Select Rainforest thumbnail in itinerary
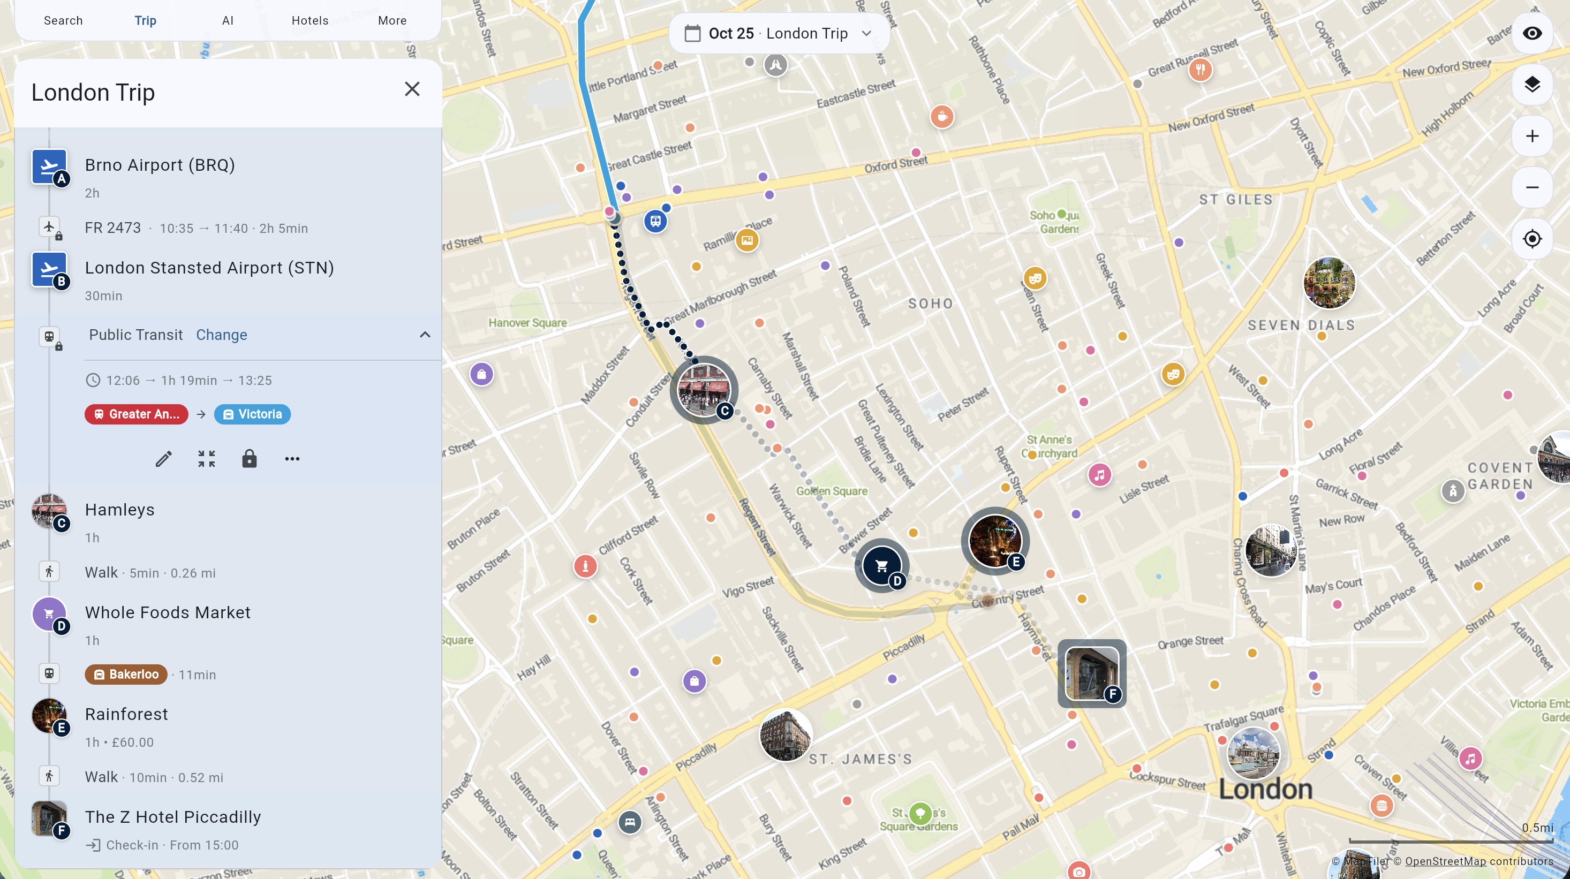 49,716
